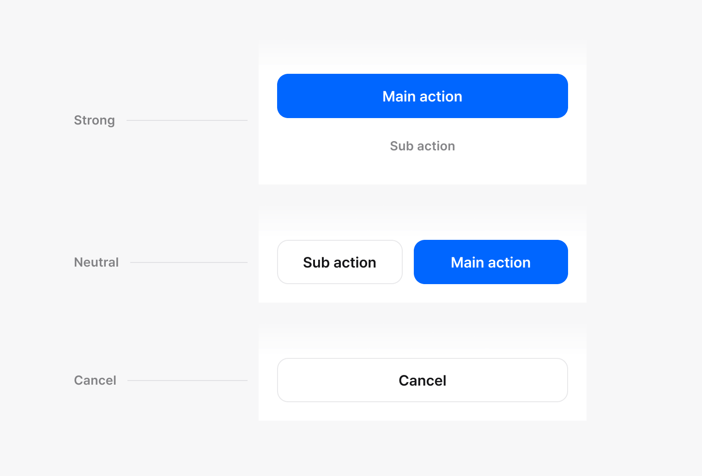Click the connector line next to Neutral
The height and width of the screenshot is (476, 702).
click(x=188, y=262)
